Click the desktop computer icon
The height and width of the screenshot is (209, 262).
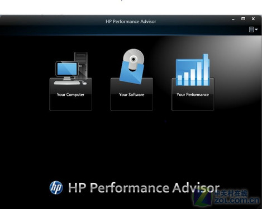point(72,69)
